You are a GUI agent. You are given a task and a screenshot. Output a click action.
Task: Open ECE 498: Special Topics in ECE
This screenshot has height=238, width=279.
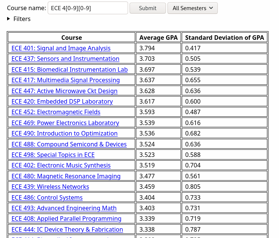point(53,155)
